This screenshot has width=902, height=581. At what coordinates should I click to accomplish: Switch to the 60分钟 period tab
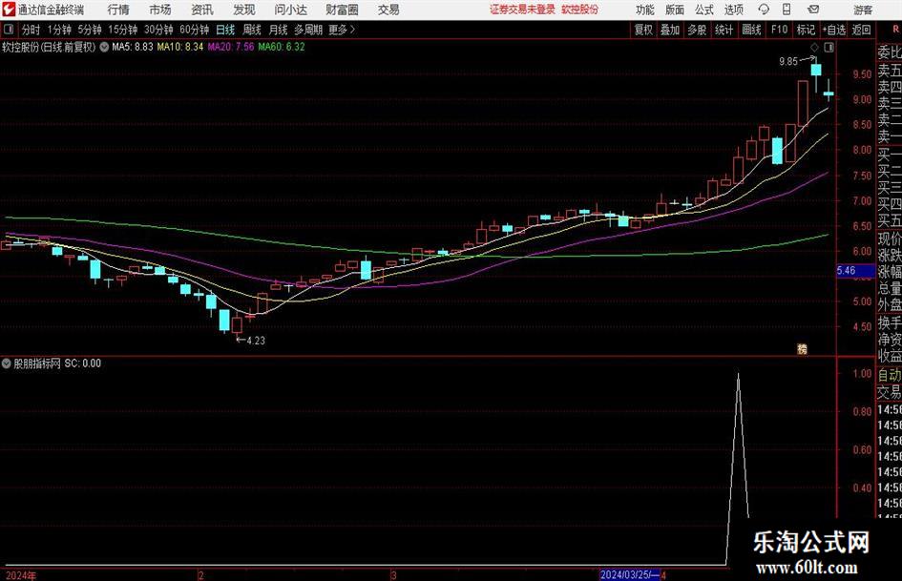pos(195,30)
